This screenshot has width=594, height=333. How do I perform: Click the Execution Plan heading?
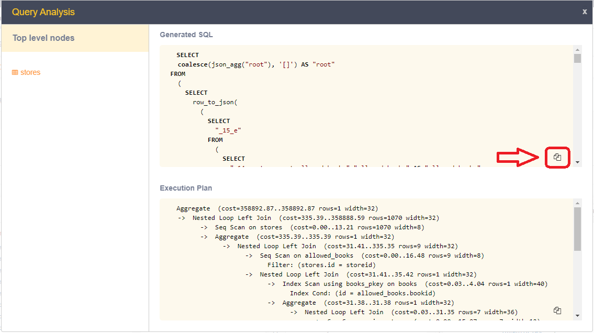tap(186, 188)
